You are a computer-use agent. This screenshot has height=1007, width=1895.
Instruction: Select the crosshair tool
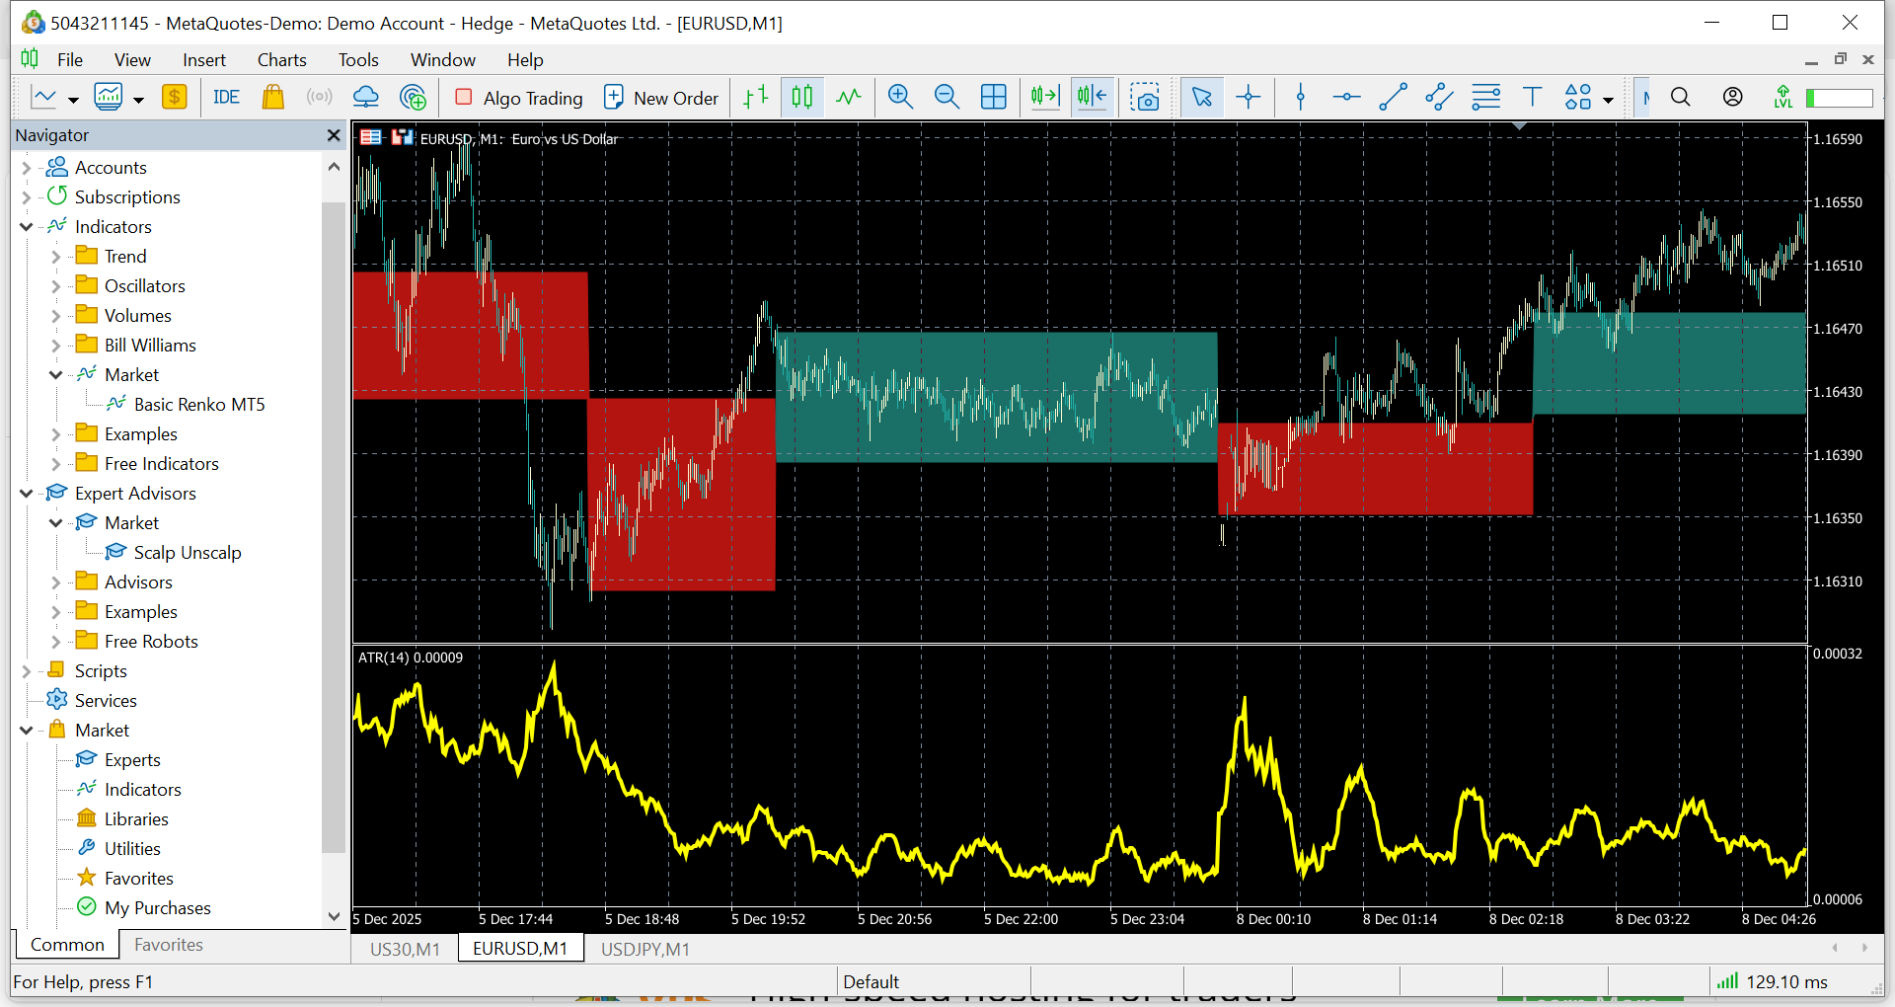tap(1249, 97)
